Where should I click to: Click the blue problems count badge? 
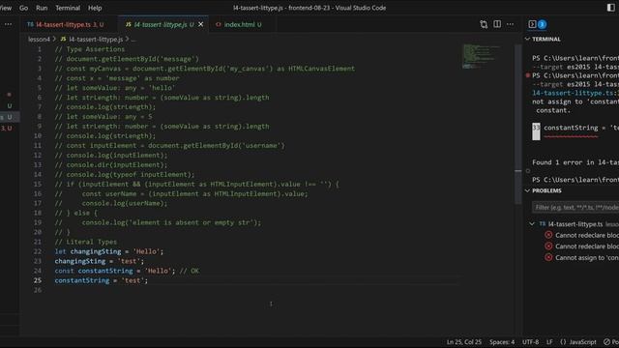[542, 24]
